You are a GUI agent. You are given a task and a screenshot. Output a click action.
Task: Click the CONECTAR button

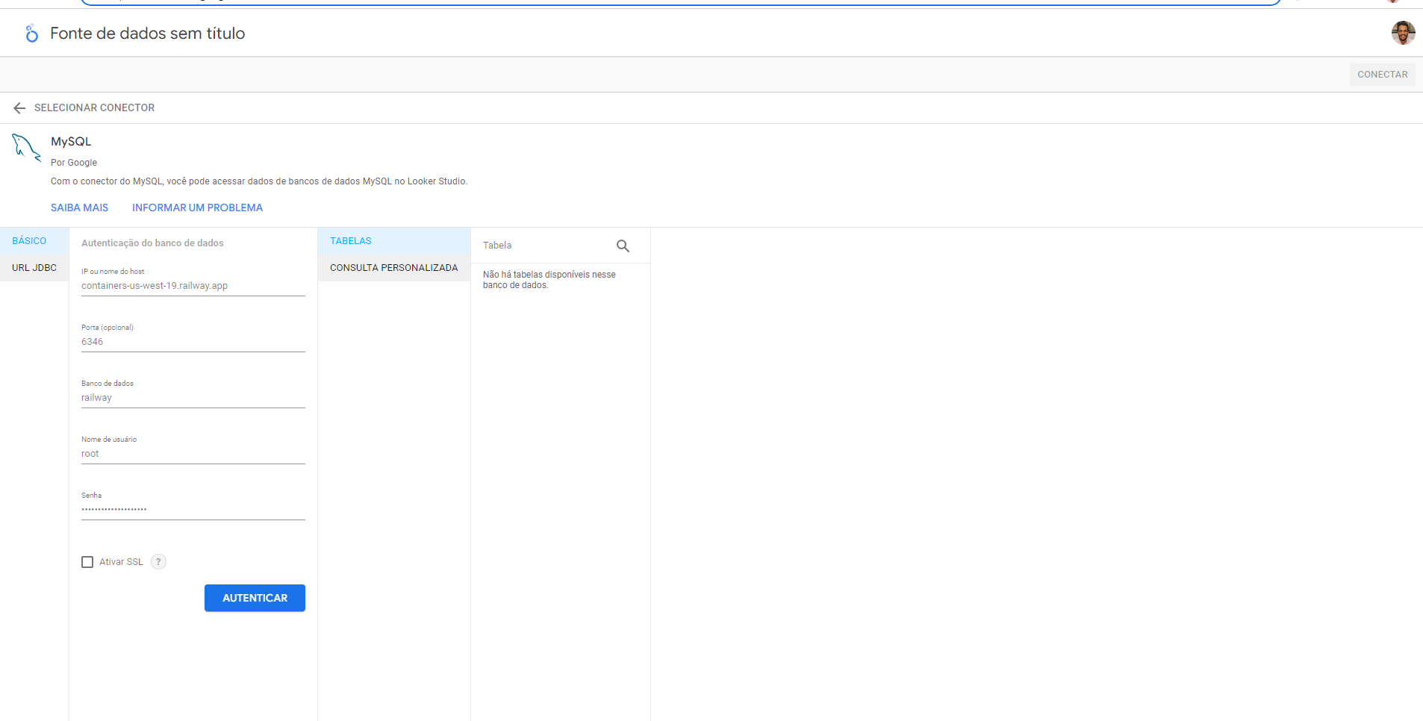click(1382, 75)
